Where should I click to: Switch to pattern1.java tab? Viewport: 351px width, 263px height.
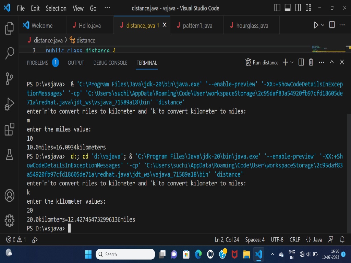tap(197, 25)
